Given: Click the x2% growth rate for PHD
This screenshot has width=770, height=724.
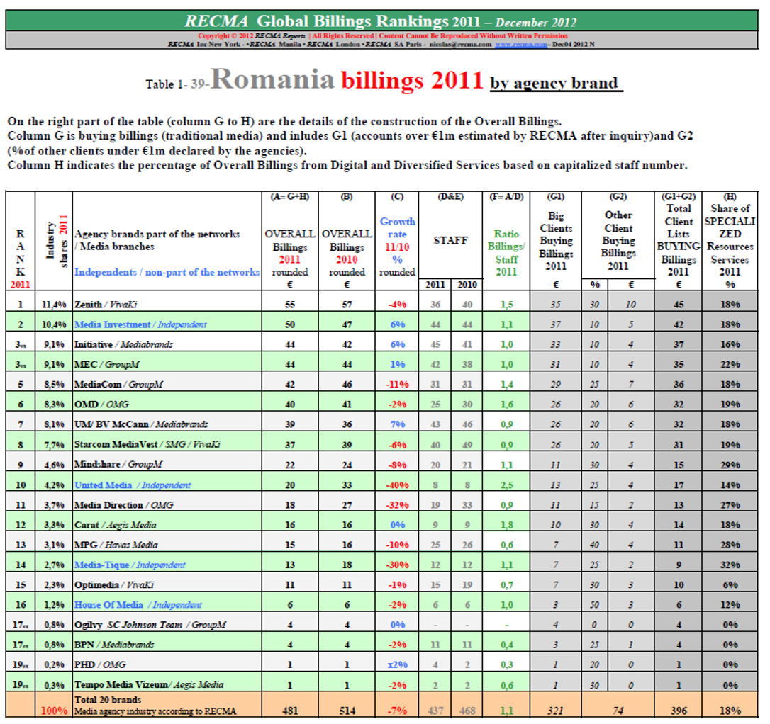Looking at the screenshot, I should (x=397, y=664).
